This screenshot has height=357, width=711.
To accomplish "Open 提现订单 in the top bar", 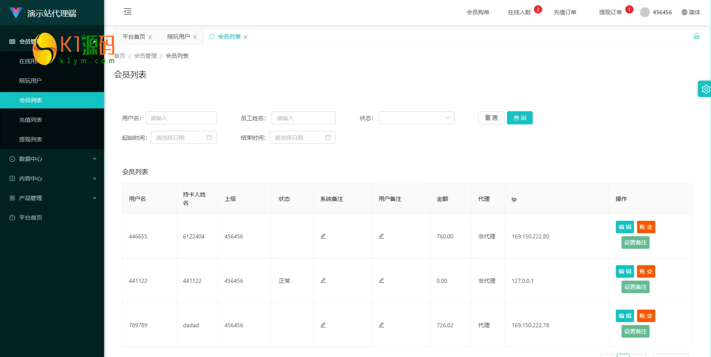I will (x=610, y=12).
